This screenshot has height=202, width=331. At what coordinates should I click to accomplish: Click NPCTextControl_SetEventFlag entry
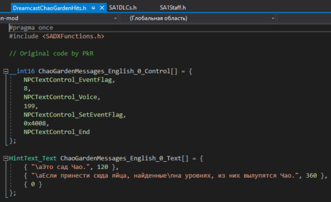(x=73, y=115)
